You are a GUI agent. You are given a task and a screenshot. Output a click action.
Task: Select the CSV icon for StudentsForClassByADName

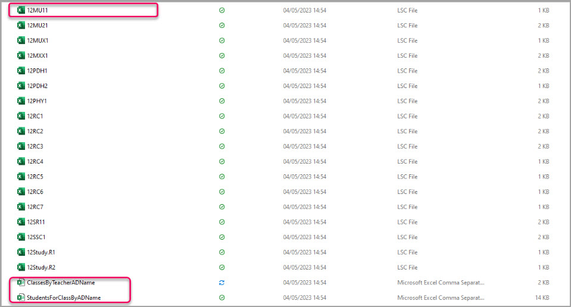(x=21, y=297)
